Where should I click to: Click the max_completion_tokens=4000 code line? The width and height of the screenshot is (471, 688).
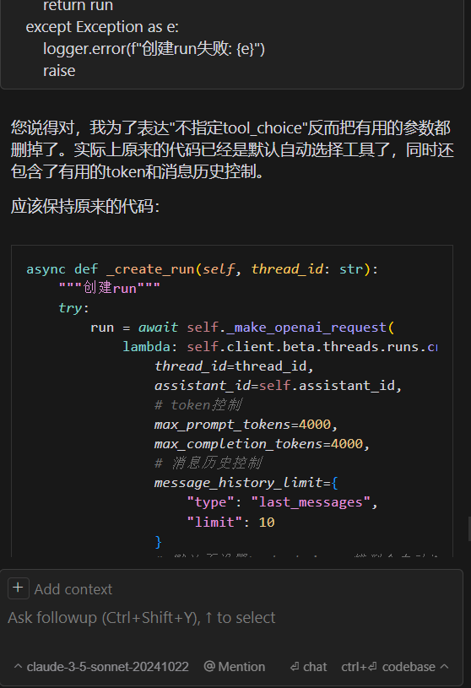[262, 443]
